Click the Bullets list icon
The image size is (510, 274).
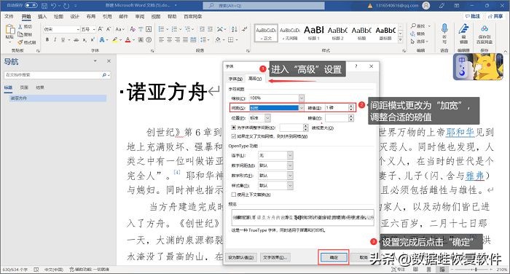pyautogui.click(x=161, y=29)
